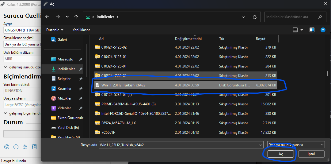Click the 6.302.874 KB size value
Image resolution: width=331 pixels, height=164 pixels.
(266, 85)
